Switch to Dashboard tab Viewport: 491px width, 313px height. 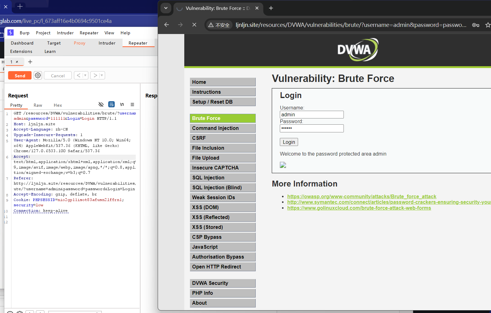[22, 43]
